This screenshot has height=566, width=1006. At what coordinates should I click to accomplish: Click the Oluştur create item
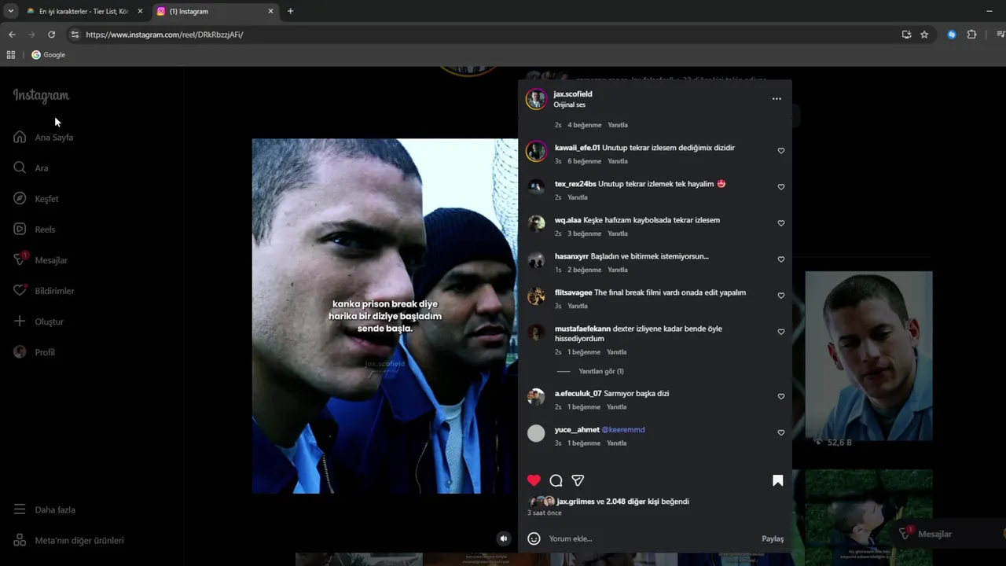click(x=39, y=321)
